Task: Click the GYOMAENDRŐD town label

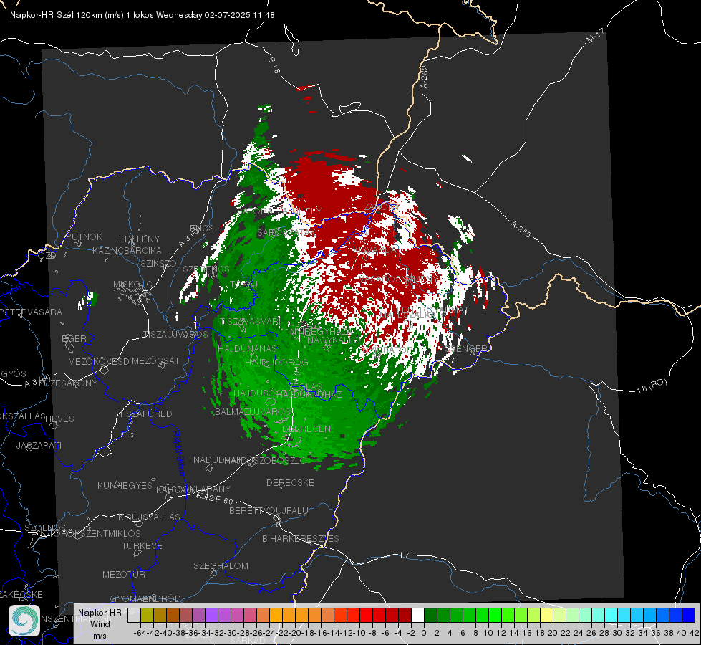Action: [x=145, y=598]
